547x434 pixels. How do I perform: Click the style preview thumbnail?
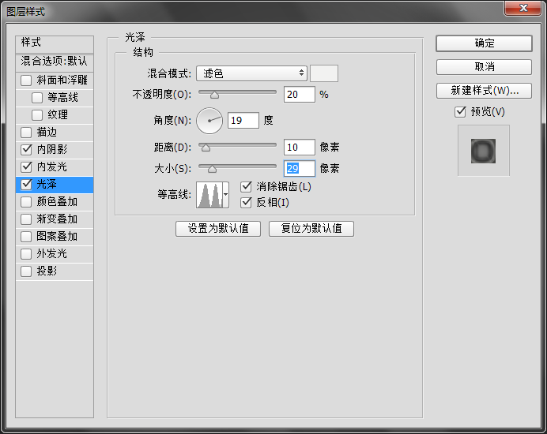(x=484, y=151)
